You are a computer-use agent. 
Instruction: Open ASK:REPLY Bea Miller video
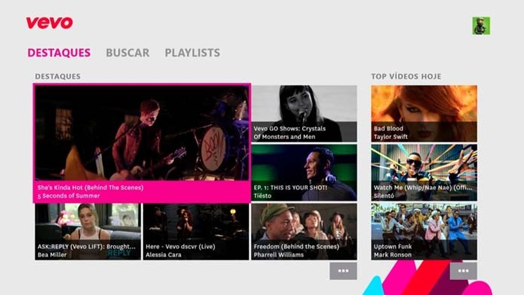[88, 232]
